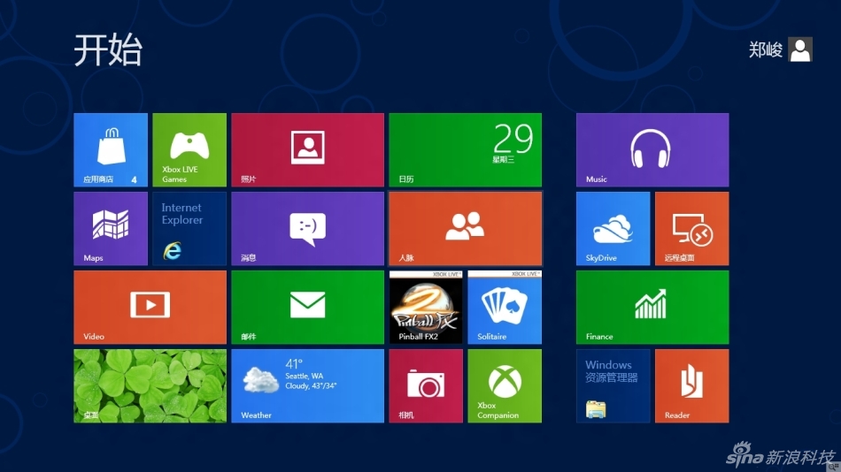Open the Finance chart tile

(652, 307)
